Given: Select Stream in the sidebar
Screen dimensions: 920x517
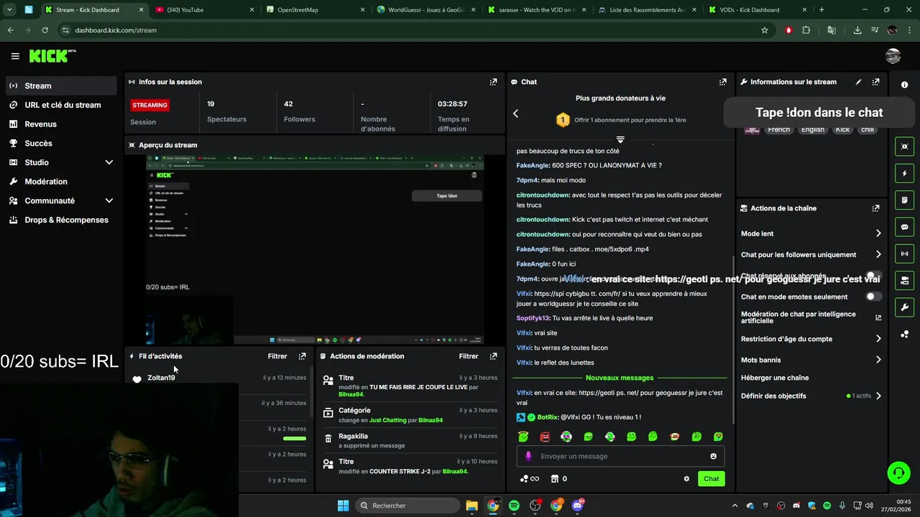Looking at the screenshot, I should point(61,85).
